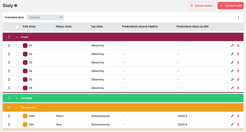Image resolution: width=246 pixels, height=132 pixels.
Task: Select the Zákaznícky type of table 04
Action: click(98, 71)
